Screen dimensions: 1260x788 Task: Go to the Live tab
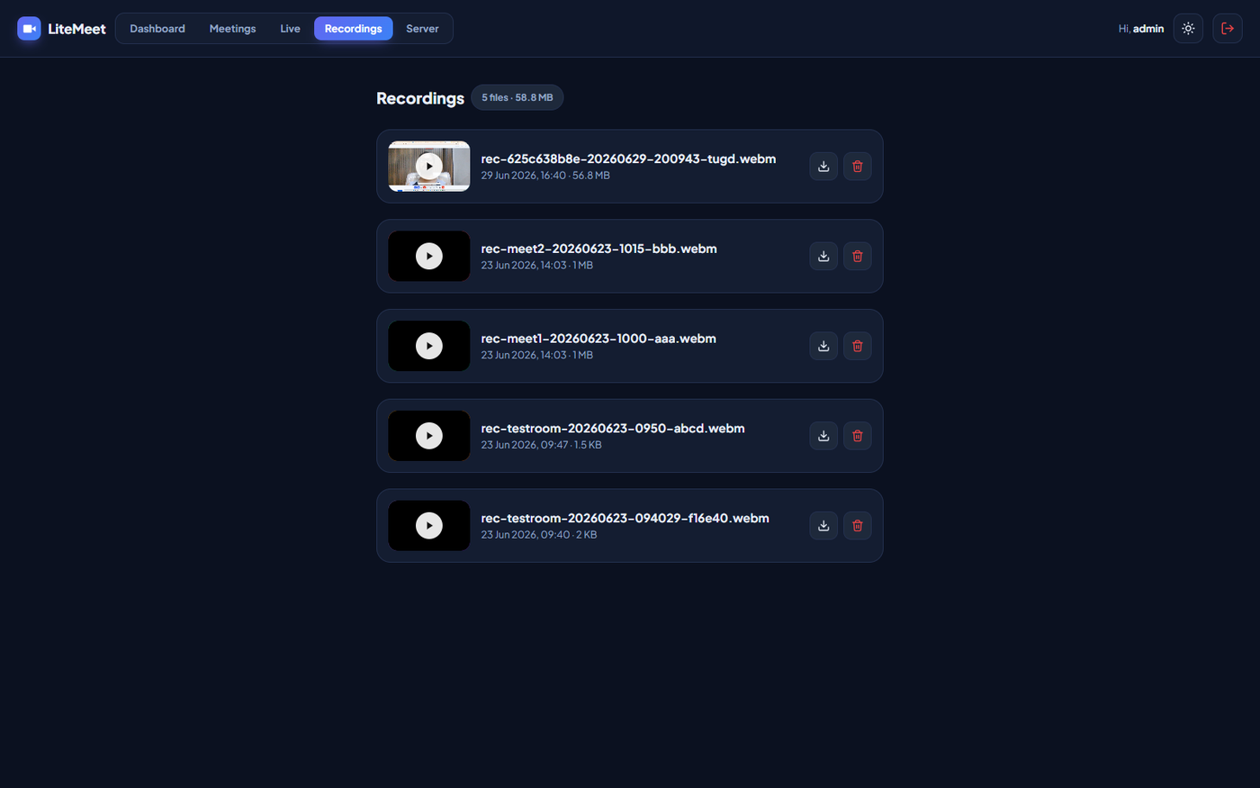(x=290, y=29)
